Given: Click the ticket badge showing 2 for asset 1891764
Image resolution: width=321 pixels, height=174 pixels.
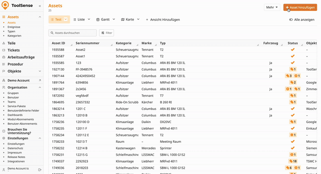Looking at the screenshot, I should coord(293,83).
